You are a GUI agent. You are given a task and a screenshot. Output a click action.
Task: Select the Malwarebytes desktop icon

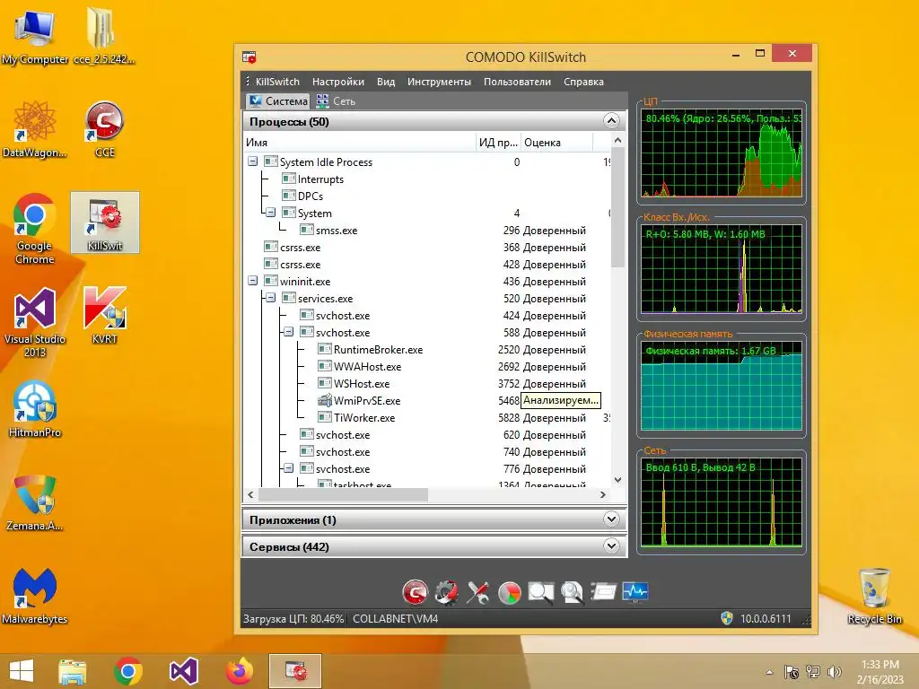[35, 596]
